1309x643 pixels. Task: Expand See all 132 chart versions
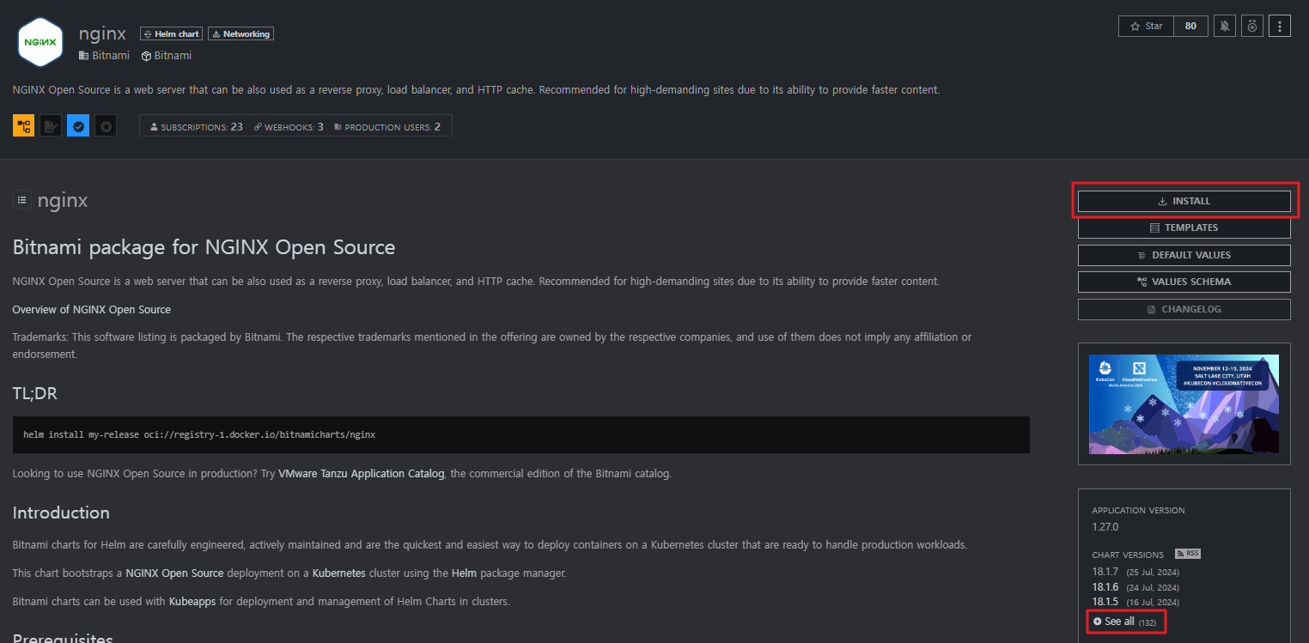coord(1125,622)
